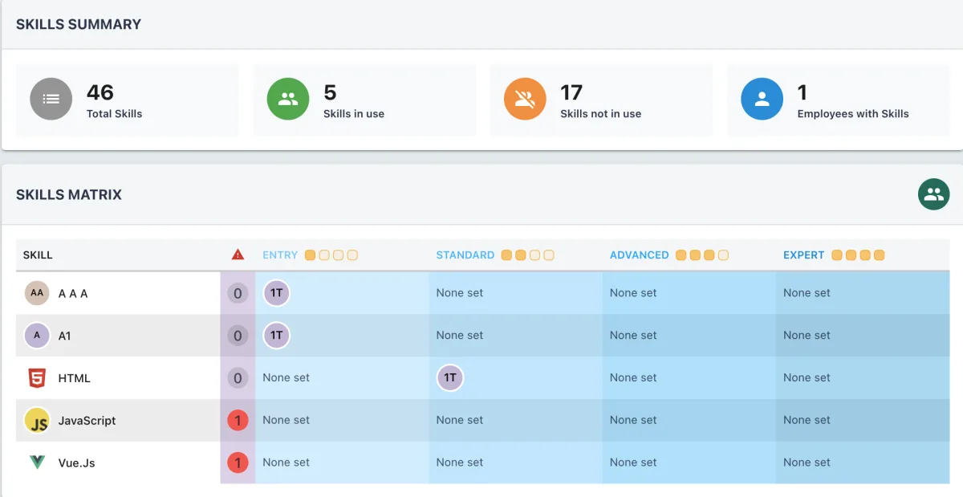Image resolution: width=963 pixels, height=497 pixels.
Task: Click the A avatar for skill A1
Action: coord(37,336)
